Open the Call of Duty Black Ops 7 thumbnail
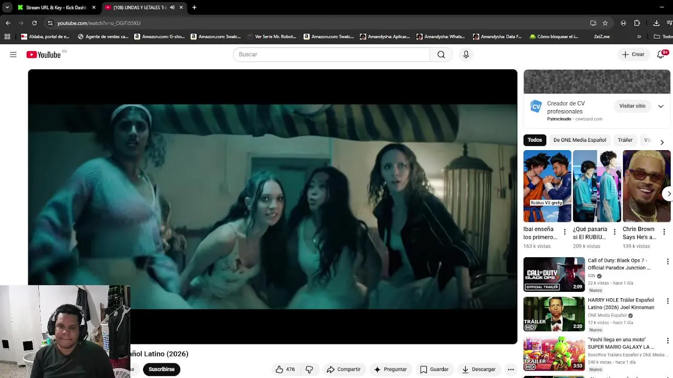 coord(554,274)
